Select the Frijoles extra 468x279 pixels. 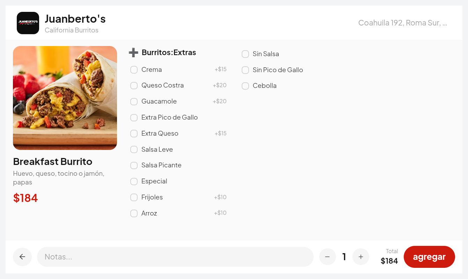point(134,197)
